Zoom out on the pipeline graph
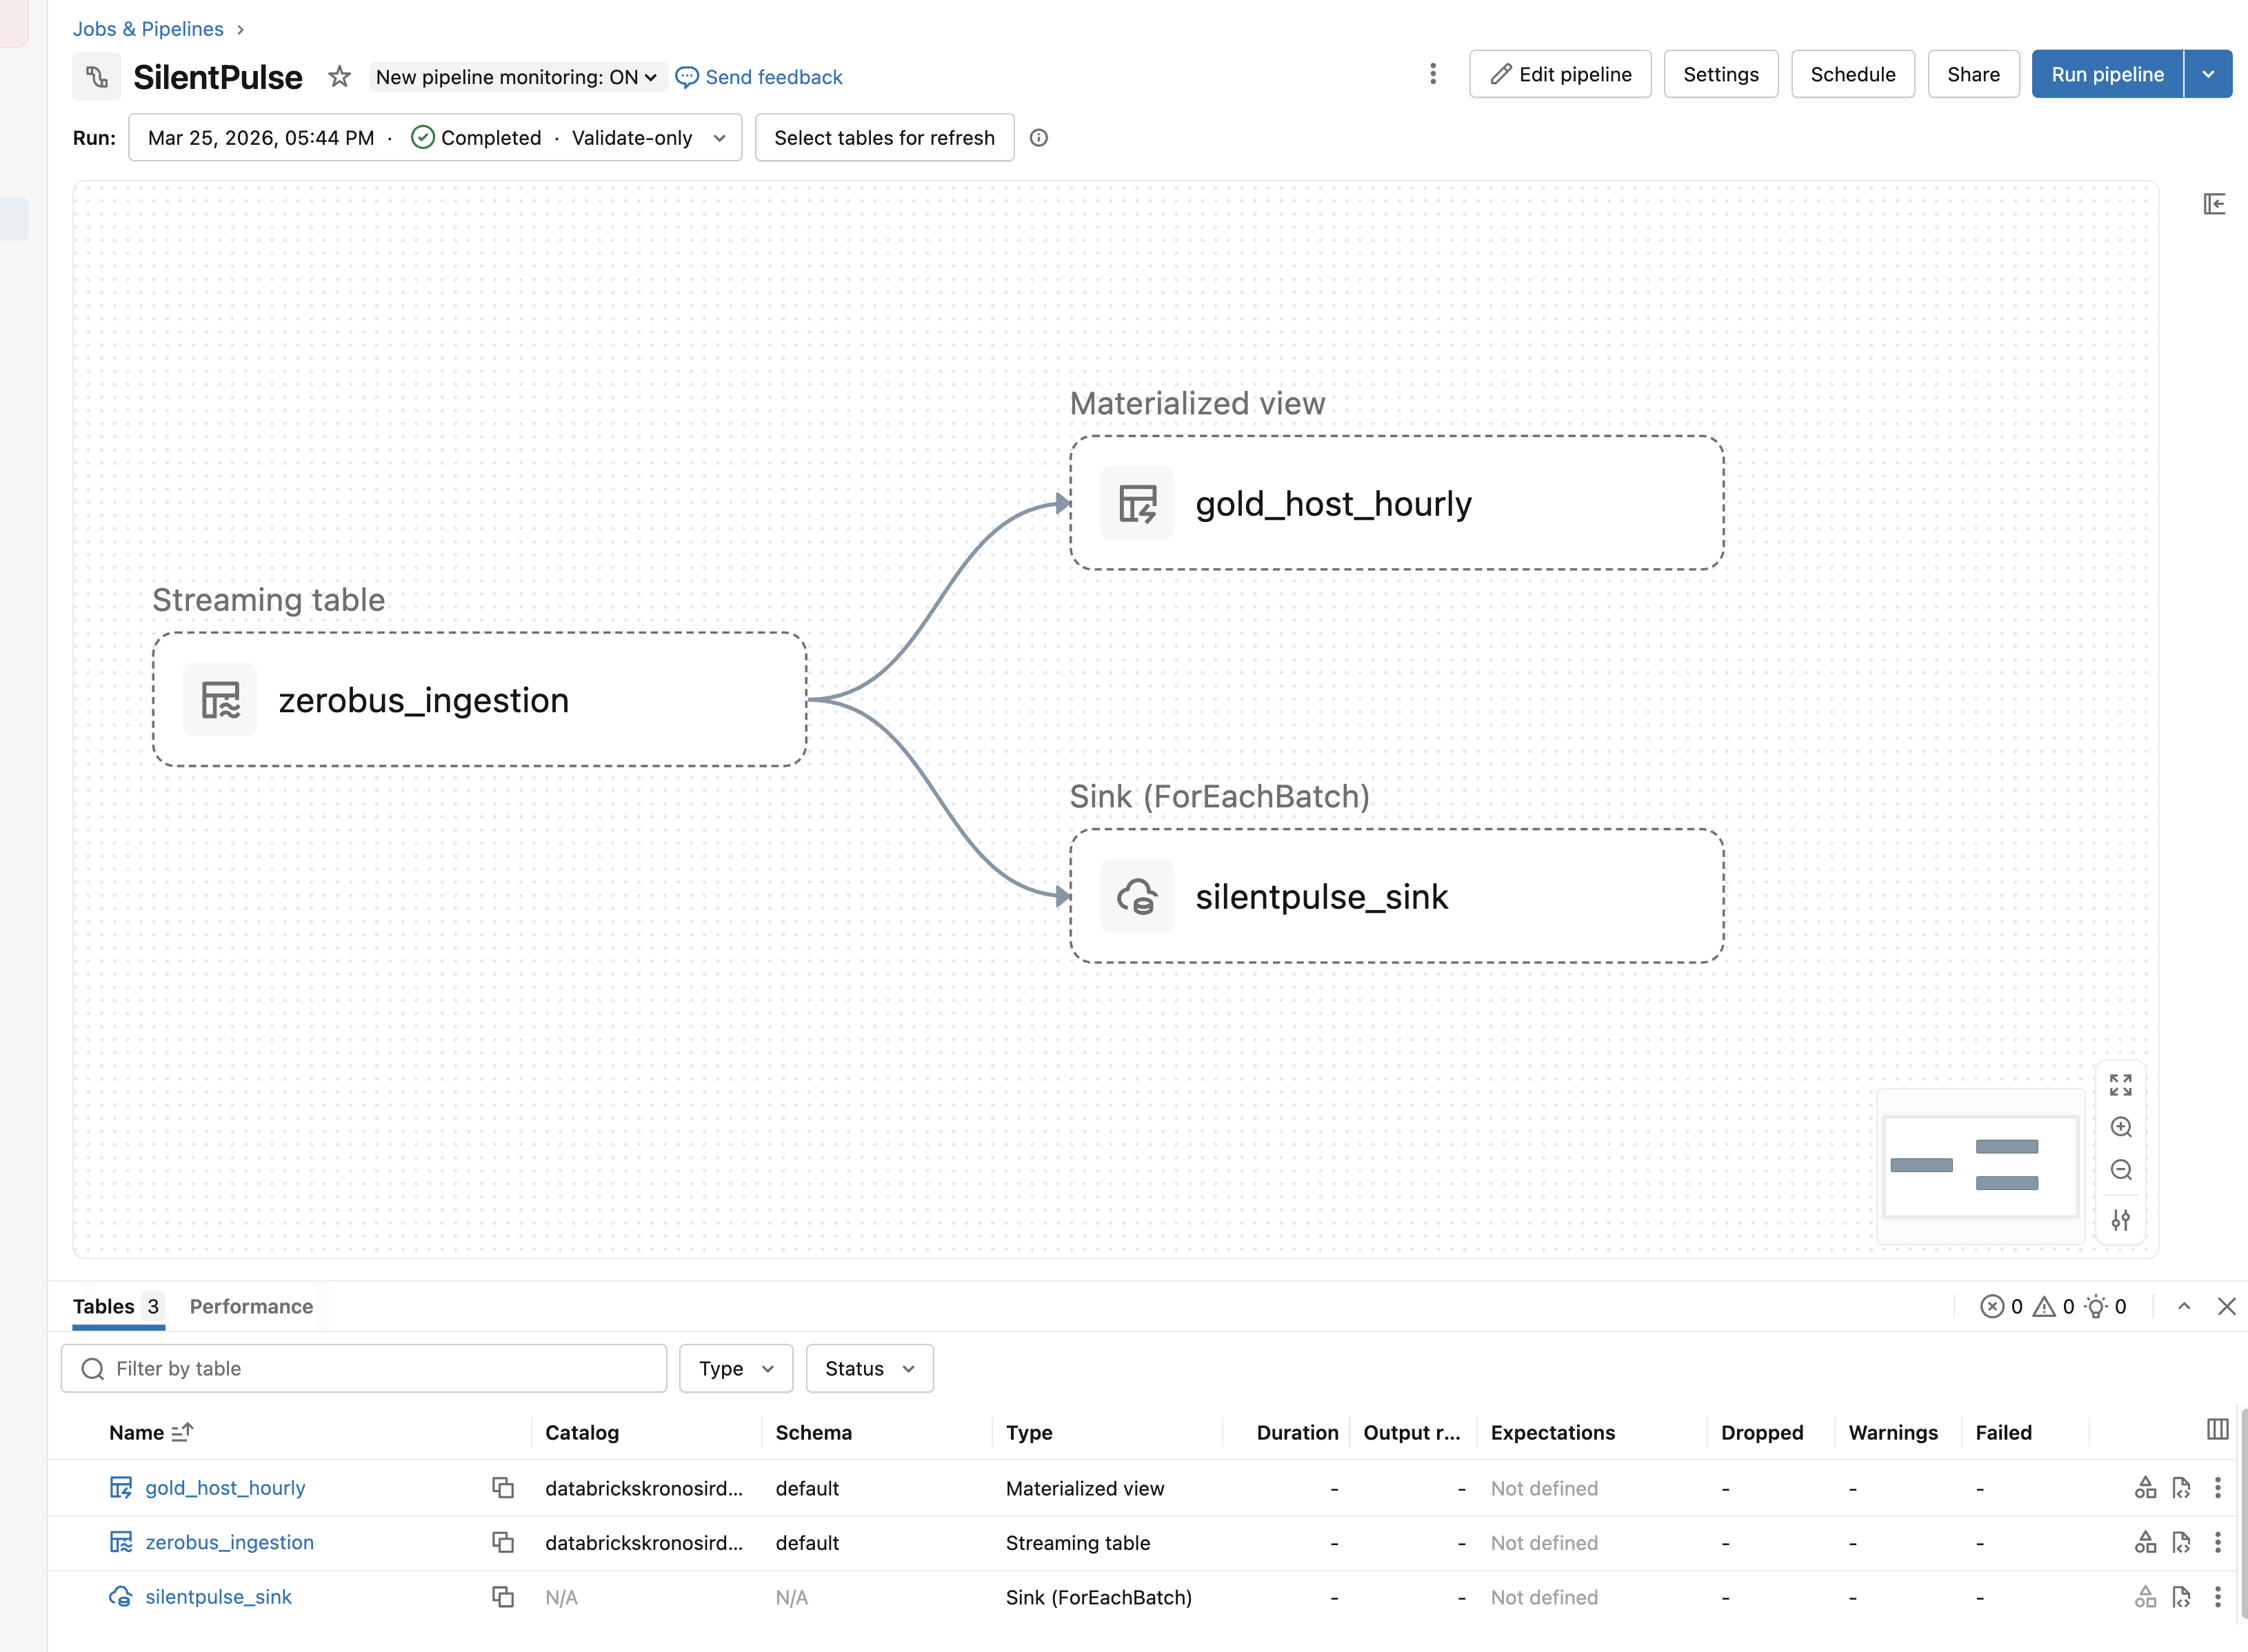 pyautogui.click(x=2121, y=1170)
